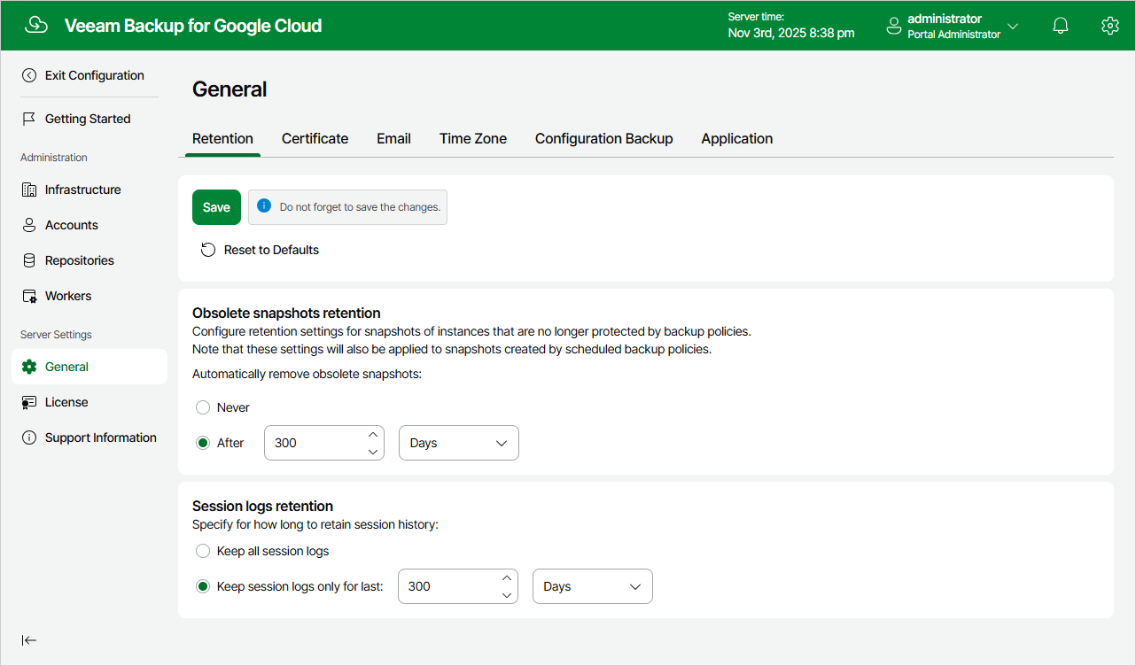This screenshot has height=666, width=1136.
Task: Open the settings gear in header
Action: click(x=1110, y=26)
